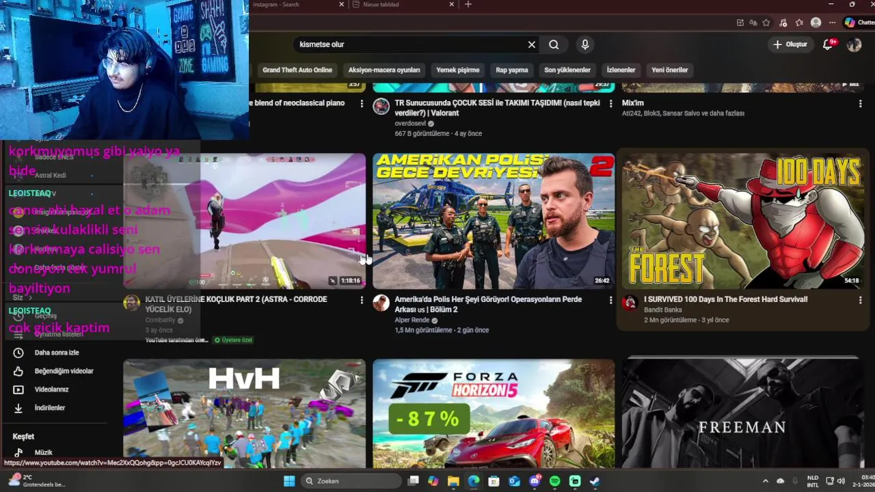Select the Yemek pişirme chip
Viewport: 875px width, 492px height.
click(x=458, y=70)
